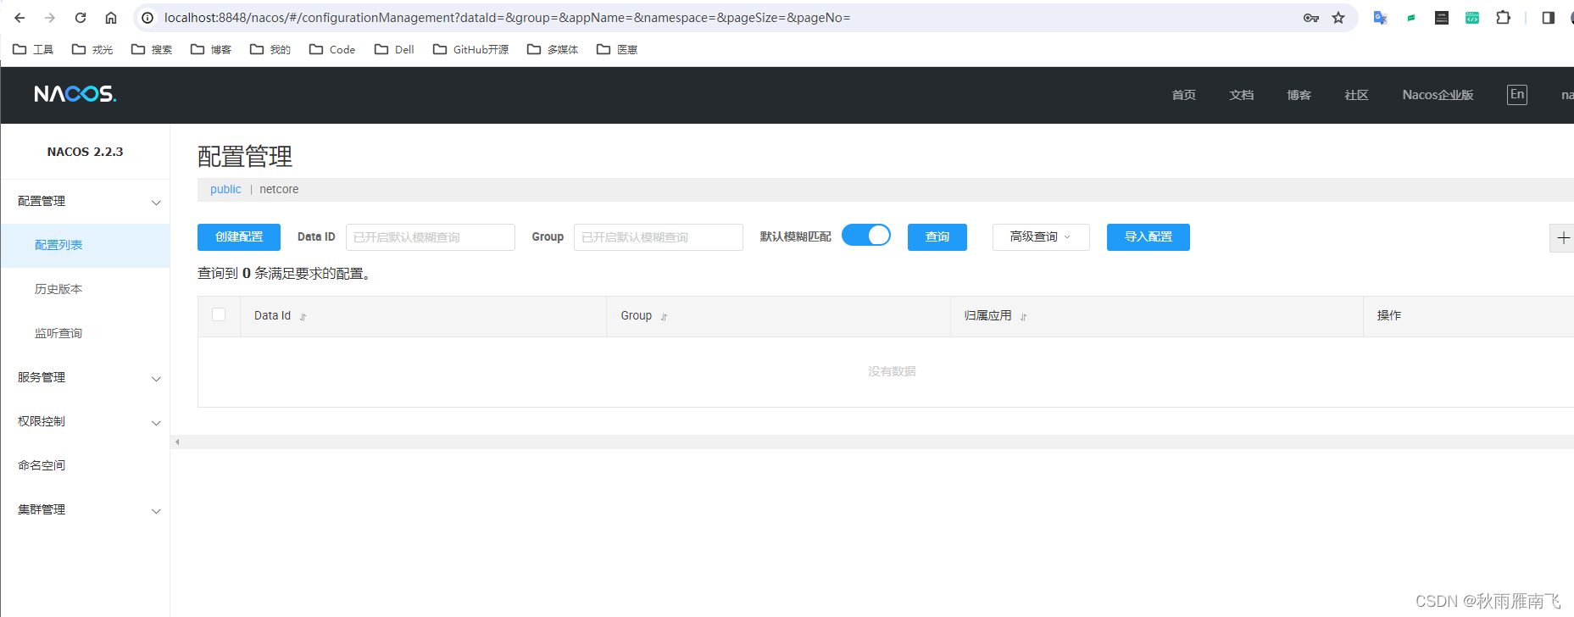Open the browser extensions puzzle icon
Screen dimensions: 1574x617
coord(1503,18)
